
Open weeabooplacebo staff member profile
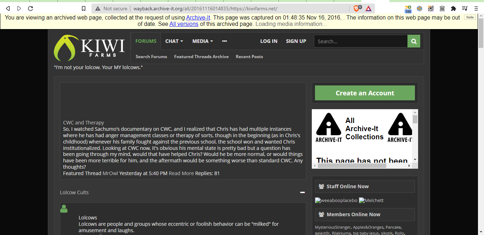(336, 200)
